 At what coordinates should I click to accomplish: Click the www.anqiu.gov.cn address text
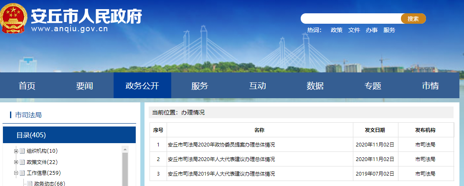click(70, 29)
